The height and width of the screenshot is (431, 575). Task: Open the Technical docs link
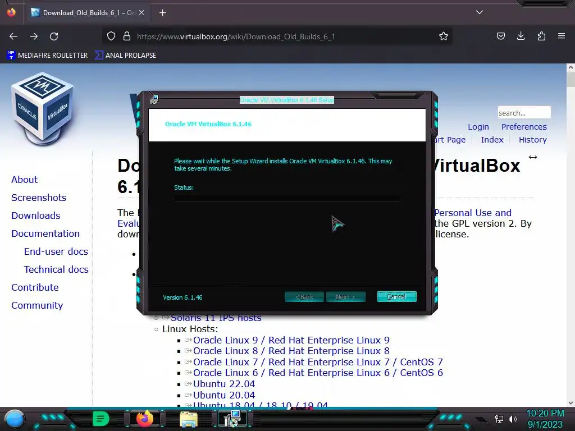56,269
